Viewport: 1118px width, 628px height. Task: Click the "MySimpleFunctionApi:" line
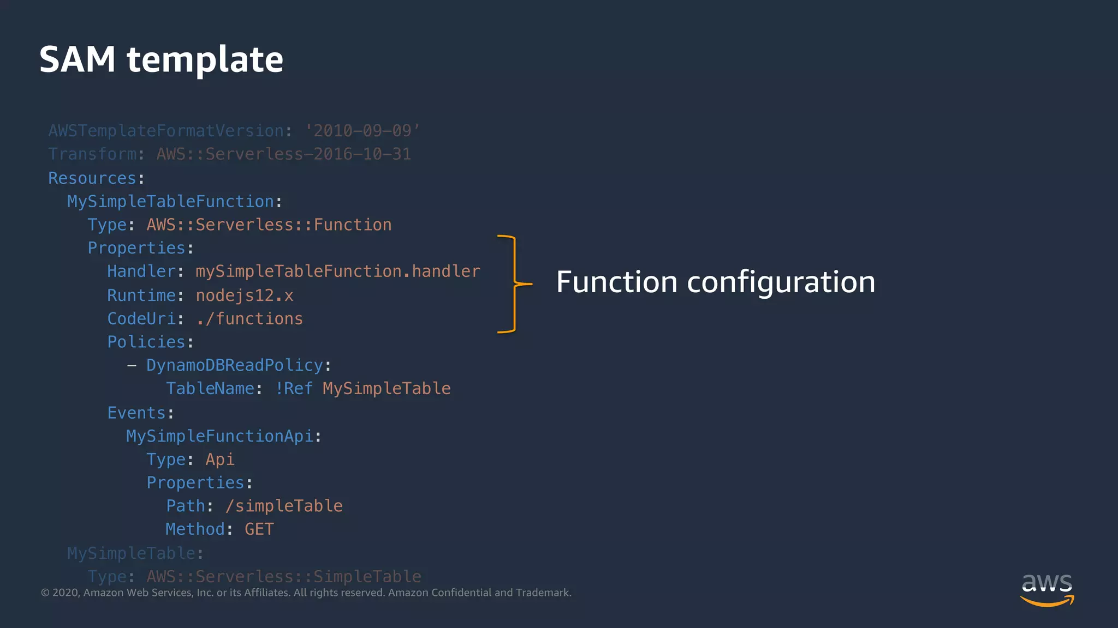(224, 437)
